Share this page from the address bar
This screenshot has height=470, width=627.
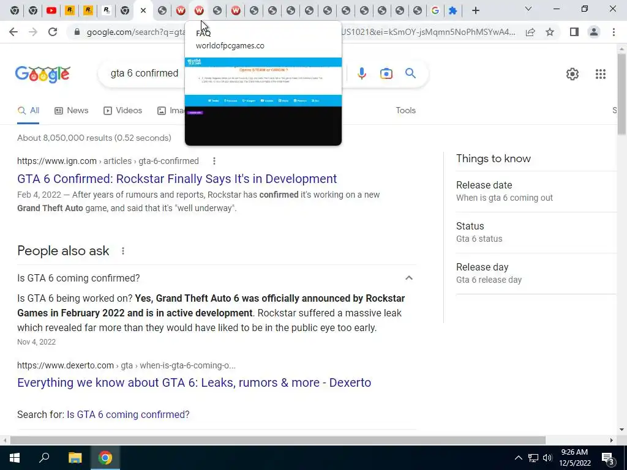point(530,32)
